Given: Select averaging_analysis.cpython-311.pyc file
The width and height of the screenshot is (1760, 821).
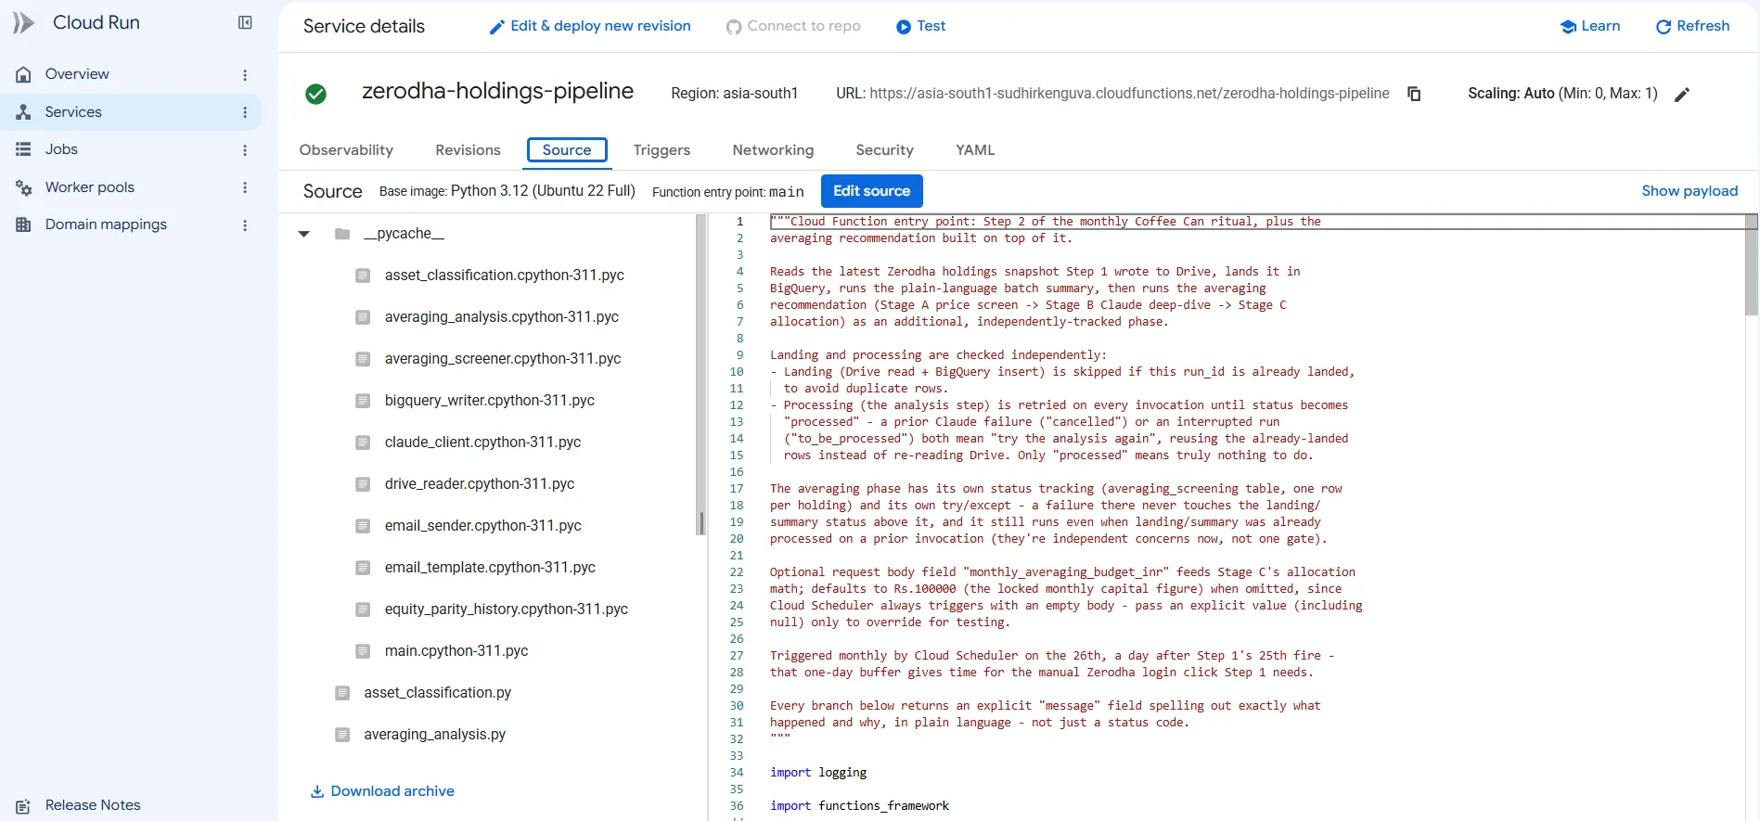Looking at the screenshot, I should [x=502, y=317].
